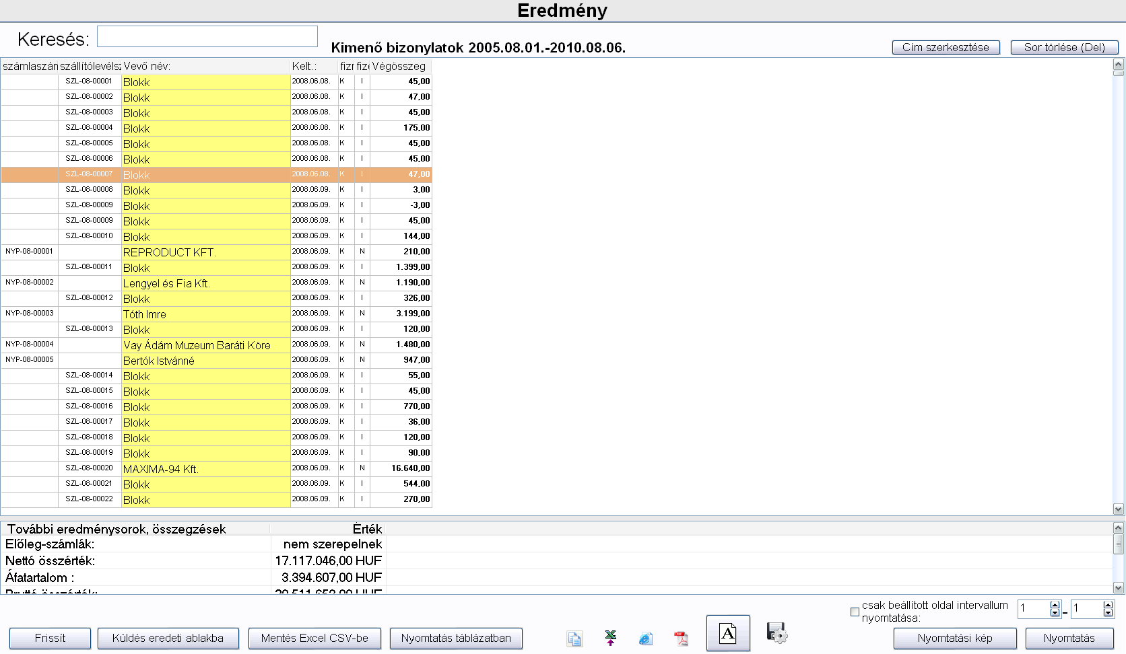Viewport: 1126px width, 654px height.
Task: Click invoice number NYP-08-00001
Action: tap(29, 252)
